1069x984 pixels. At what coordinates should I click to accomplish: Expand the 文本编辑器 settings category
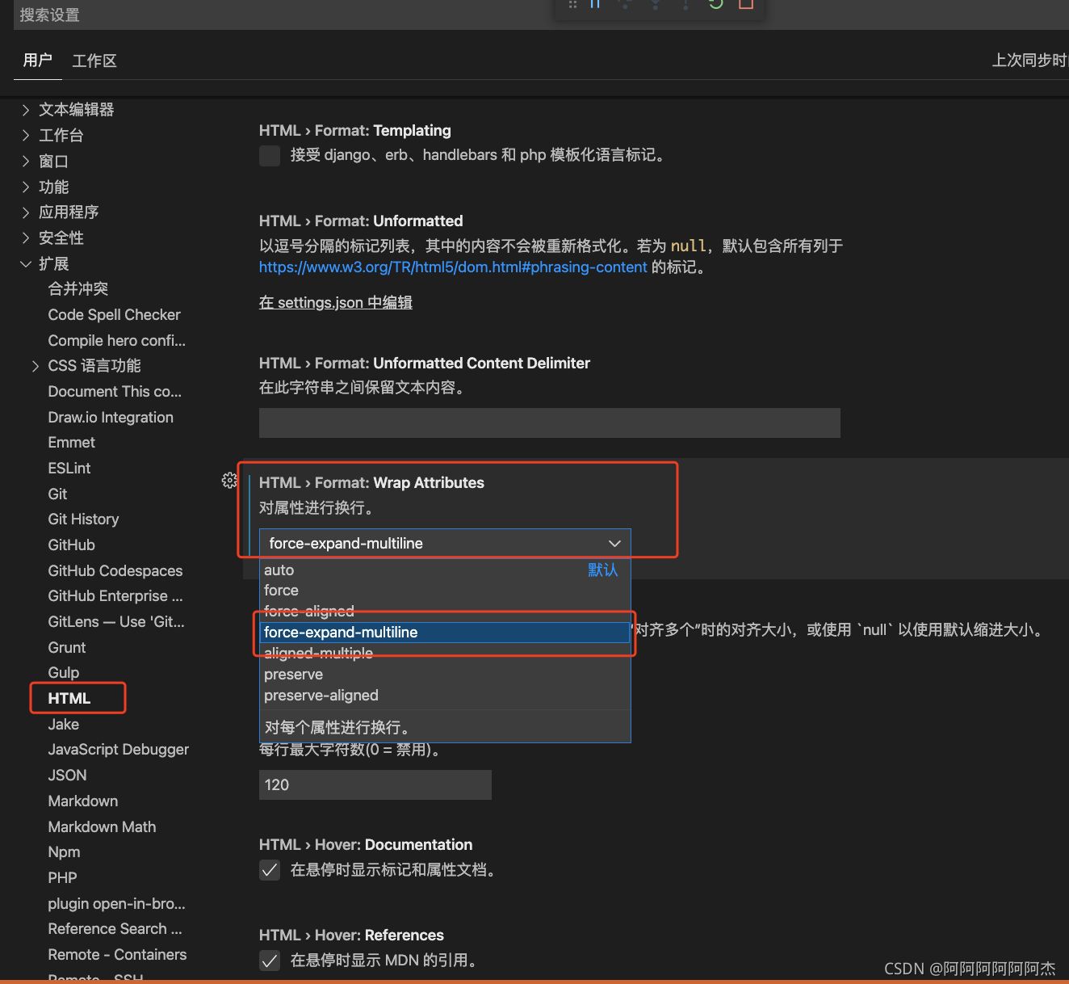[26, 110]
